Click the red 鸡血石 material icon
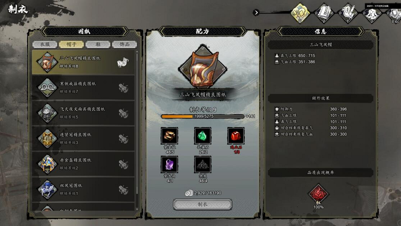This screenshot has height=226, width=401. [236, 135]
